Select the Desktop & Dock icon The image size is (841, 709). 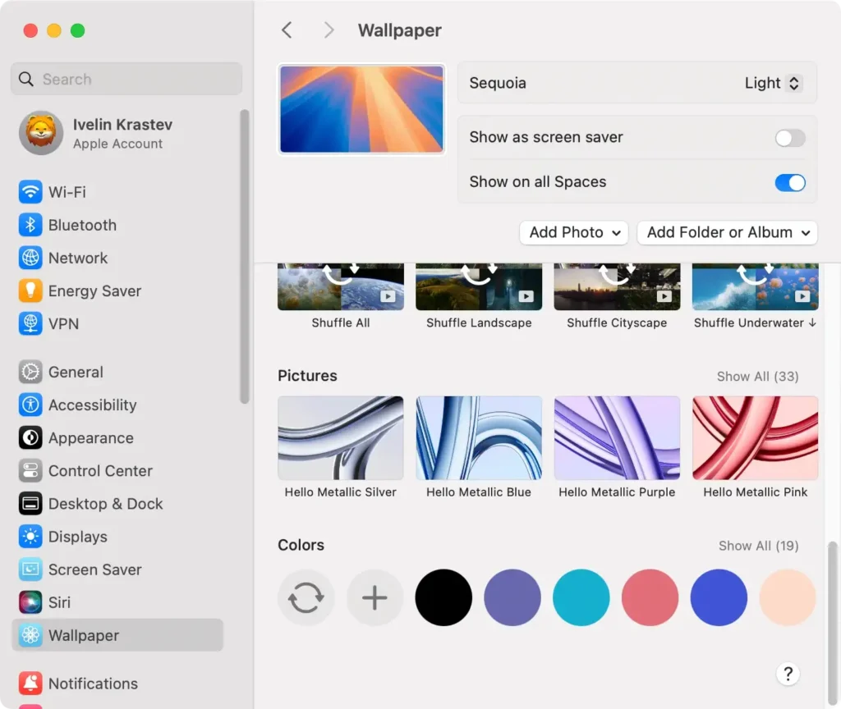(30, 504)
